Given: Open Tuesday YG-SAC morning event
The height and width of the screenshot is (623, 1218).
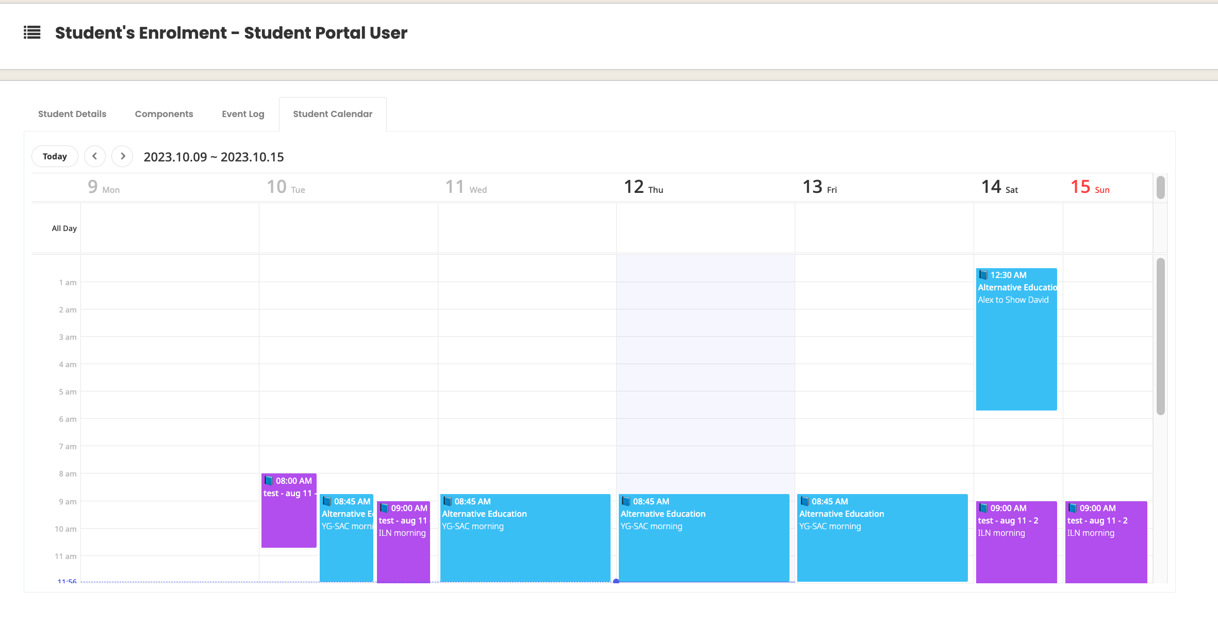Looking at the screenshot, I should click(347, 538).
